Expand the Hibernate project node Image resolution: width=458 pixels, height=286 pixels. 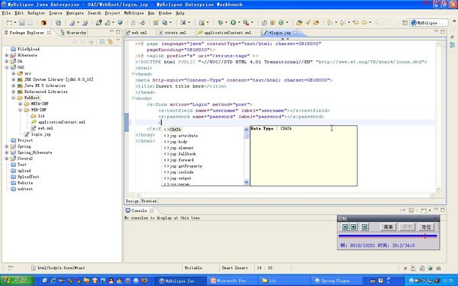pyautogui.click(x=7, y=55)
